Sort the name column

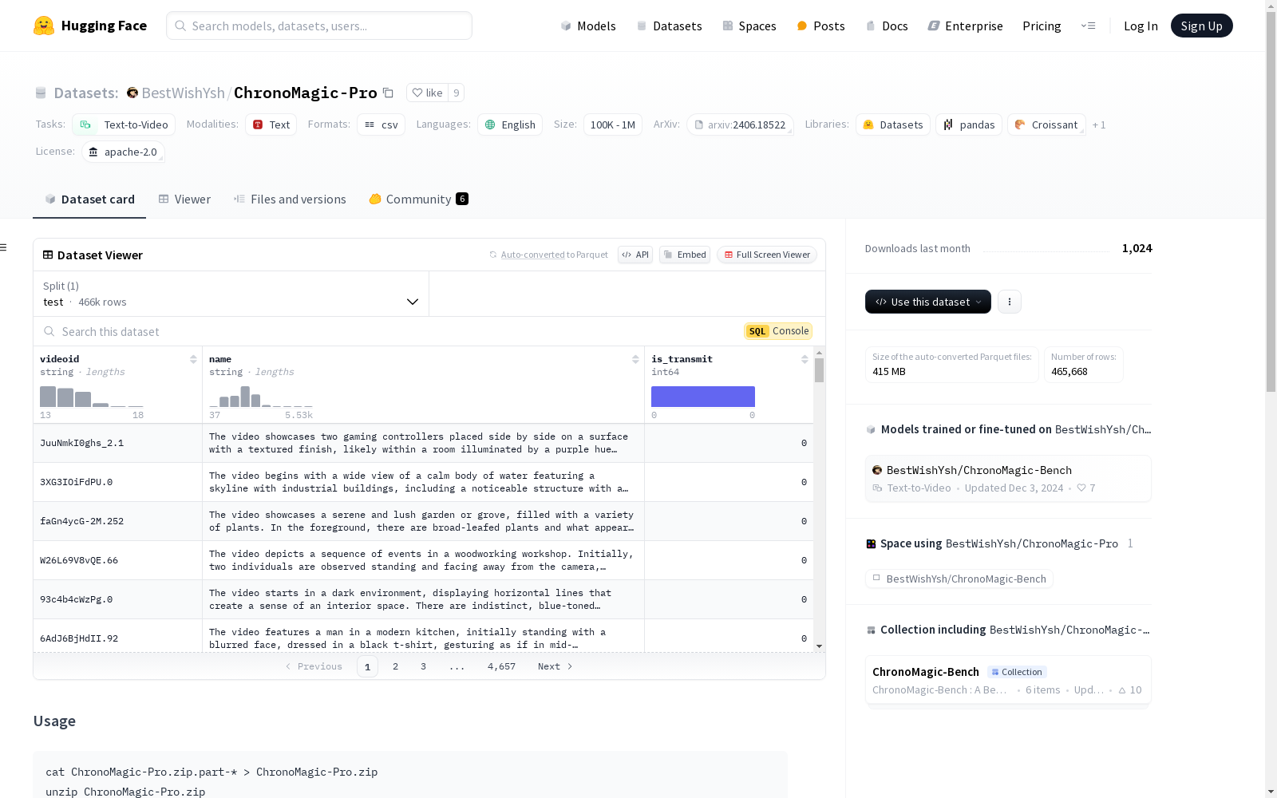click(x=635, y=359)
